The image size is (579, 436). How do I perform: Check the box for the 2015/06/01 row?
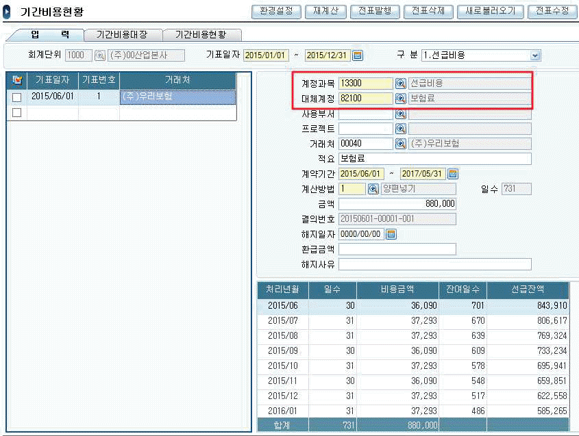(17, 97)
